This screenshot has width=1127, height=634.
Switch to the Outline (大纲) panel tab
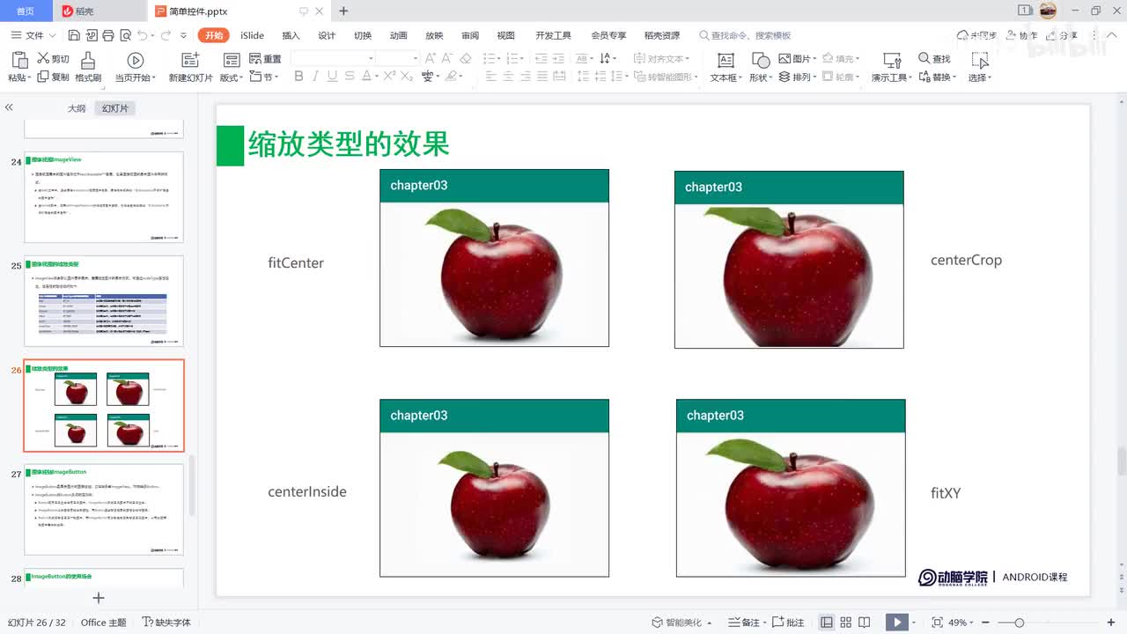(x=77, y=108)
